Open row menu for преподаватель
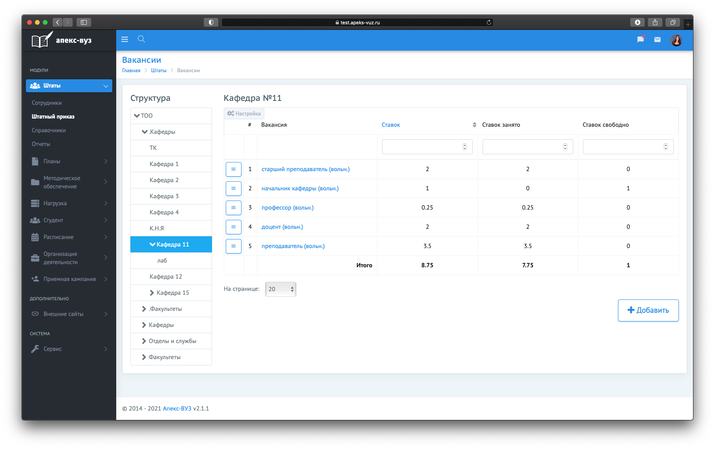 233,246
